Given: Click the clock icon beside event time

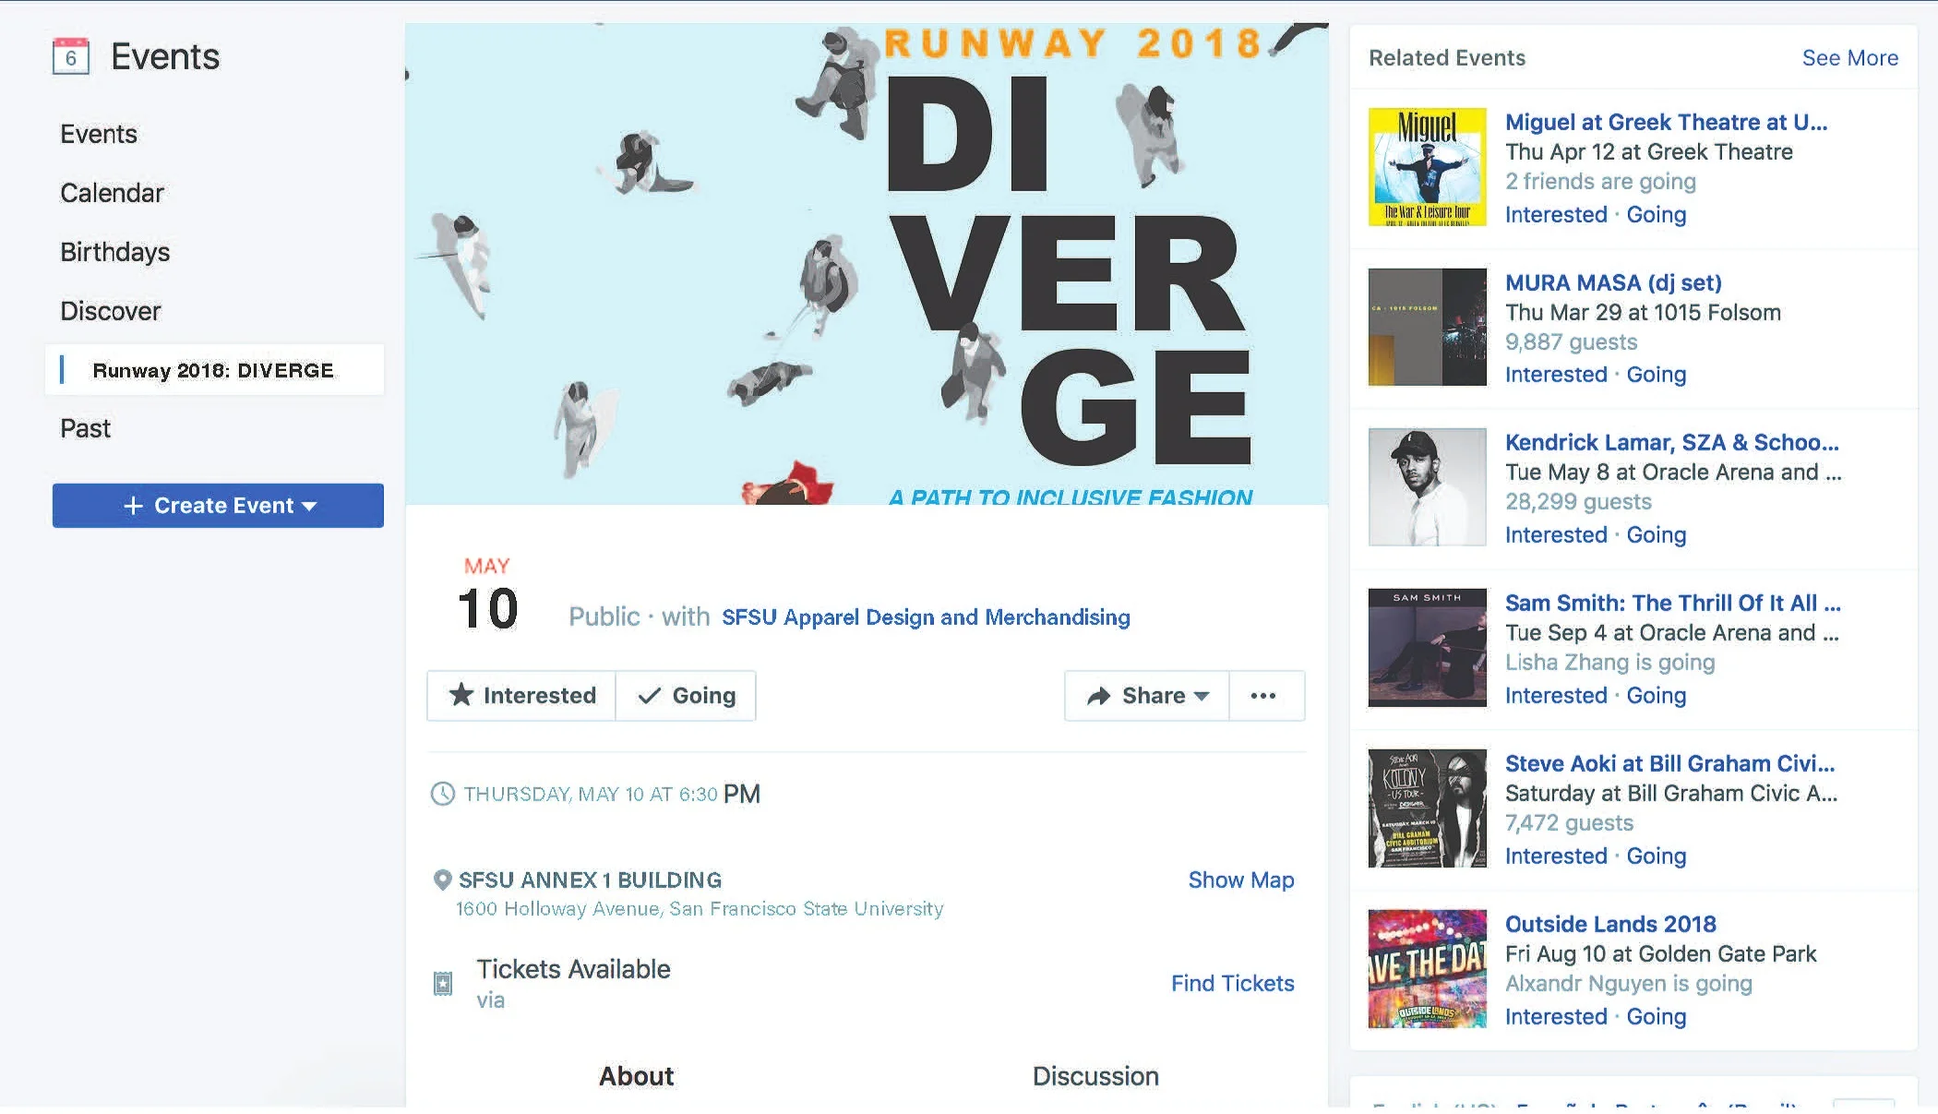Looking at the screenshot, I should click(x=443, y=794).
